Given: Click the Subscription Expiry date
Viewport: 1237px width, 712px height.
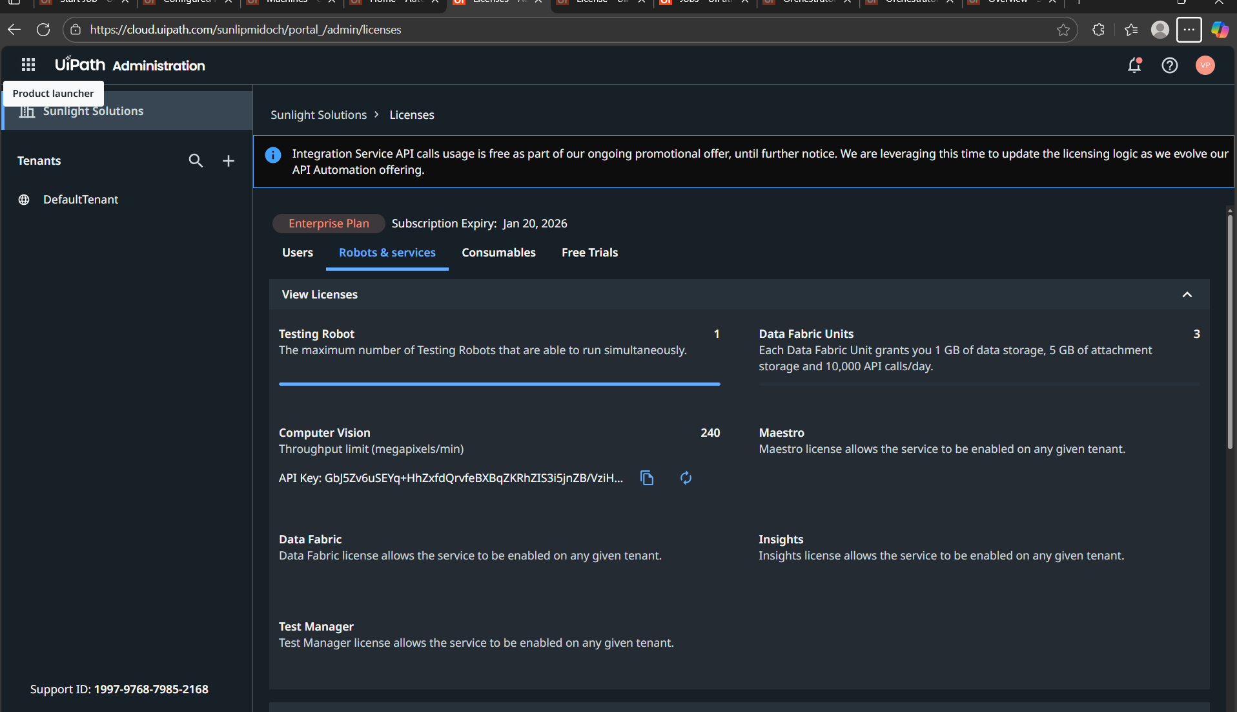Looking at the screenshot, I should (535, 224).
